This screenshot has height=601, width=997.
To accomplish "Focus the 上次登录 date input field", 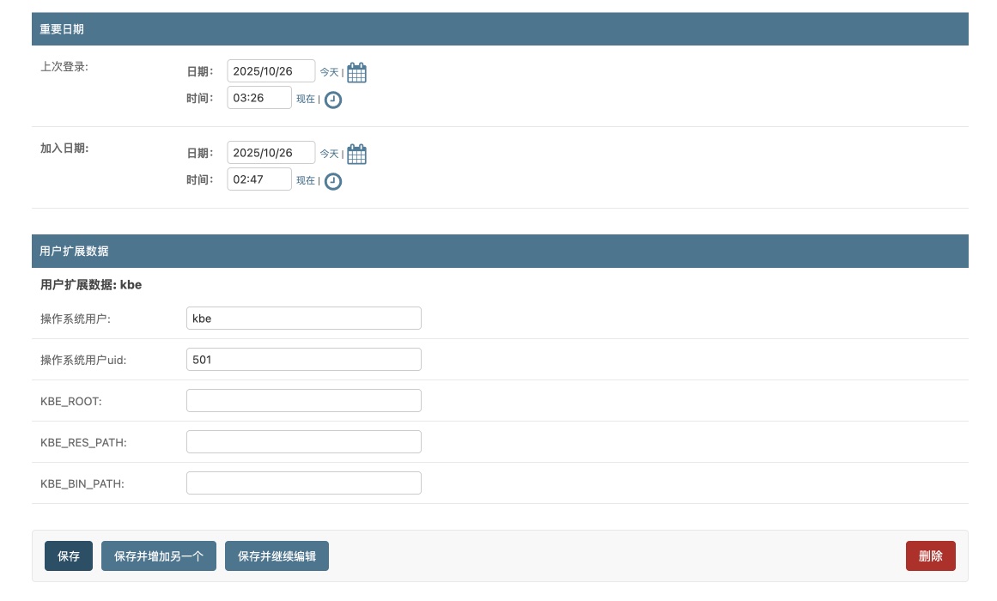I will (271, 71).
